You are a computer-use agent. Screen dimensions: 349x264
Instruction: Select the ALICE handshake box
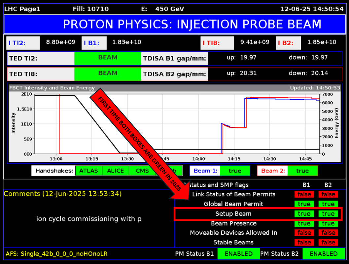tap(115, 171)
